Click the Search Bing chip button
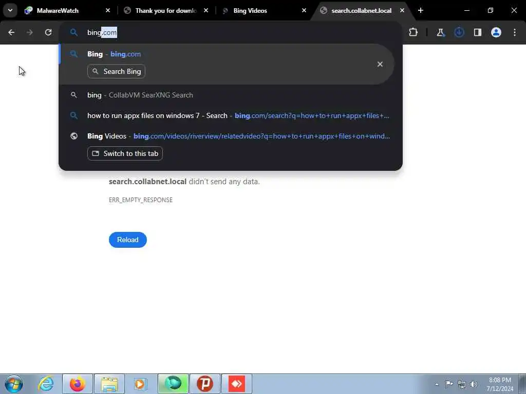Image resolution: width=526 pixels, height=394 pixels. pos(117,71)
